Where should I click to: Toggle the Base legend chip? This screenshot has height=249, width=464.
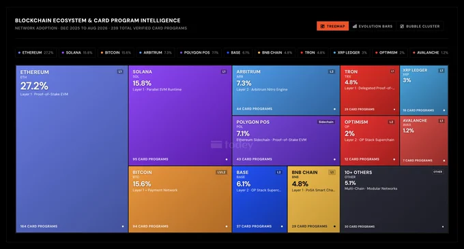pyautogui.click(x=238, y=52)
